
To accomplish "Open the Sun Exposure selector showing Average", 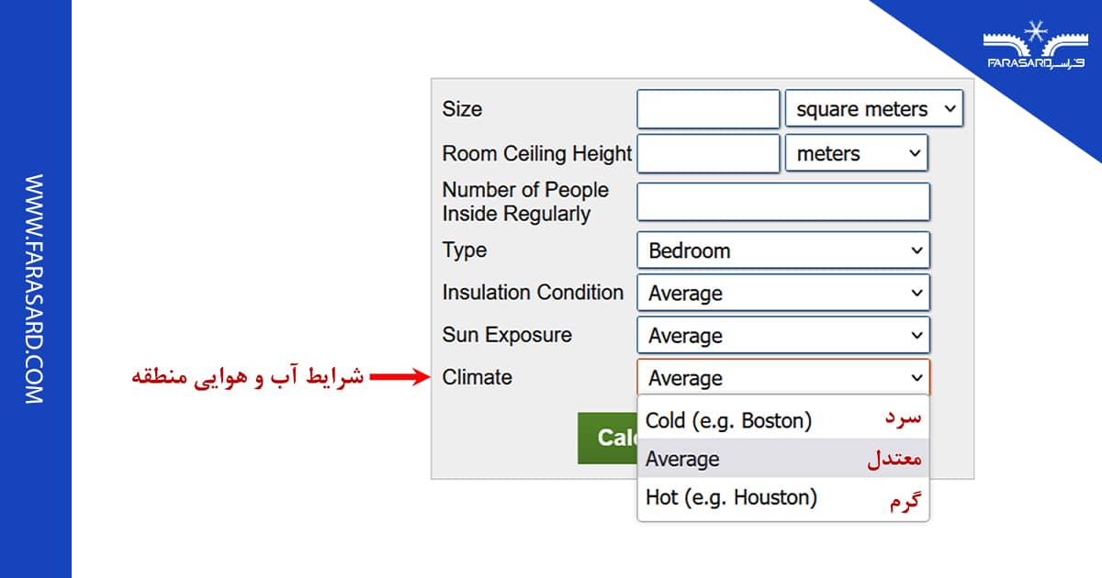I will click(x=782, y=335).
